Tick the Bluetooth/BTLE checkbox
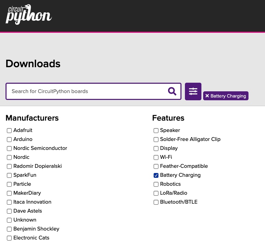Screen dimensions: 265x245 (156, 202)
